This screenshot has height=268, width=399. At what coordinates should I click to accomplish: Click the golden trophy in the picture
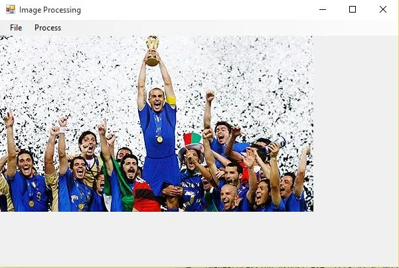(153, 51)
